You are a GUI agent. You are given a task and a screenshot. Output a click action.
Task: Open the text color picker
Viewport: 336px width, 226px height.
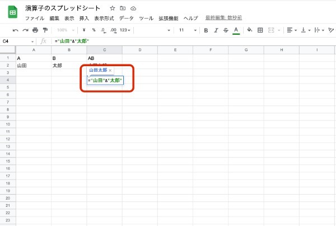coord(236,30)
